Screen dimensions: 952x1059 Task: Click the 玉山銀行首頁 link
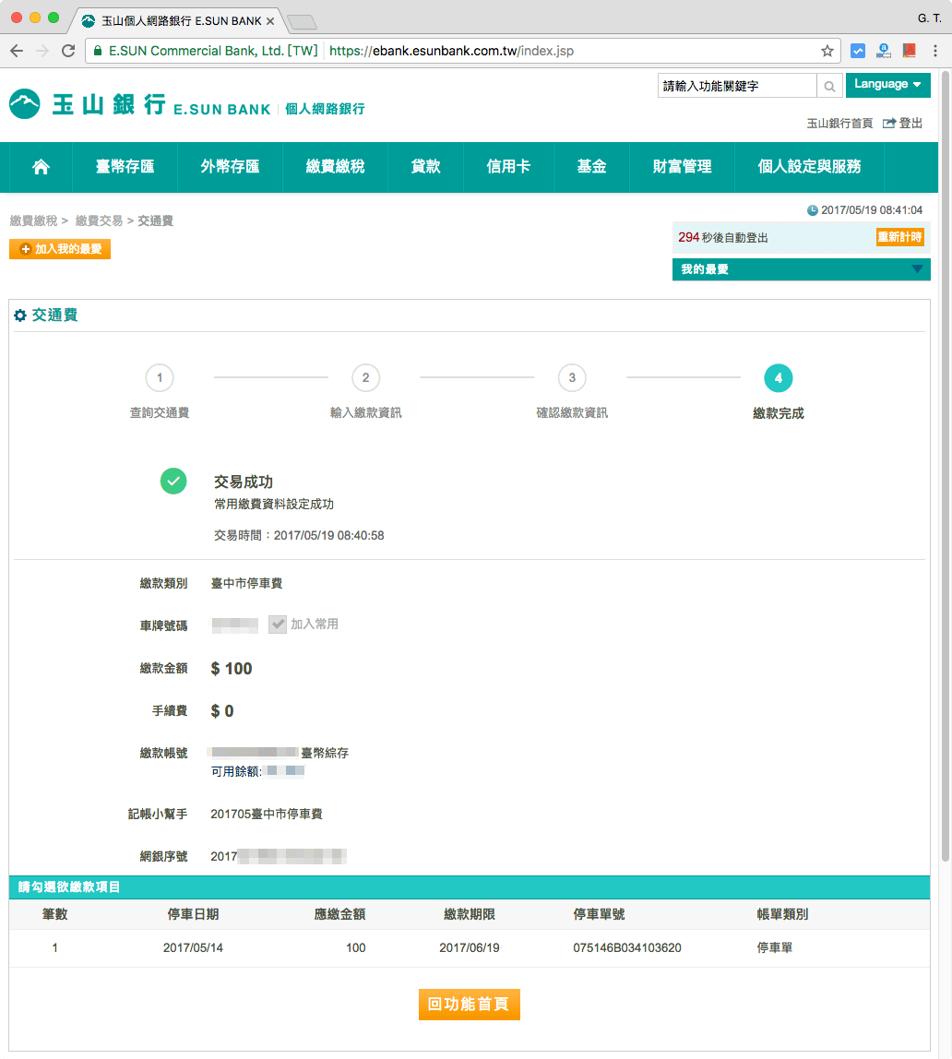coord(839,123)
